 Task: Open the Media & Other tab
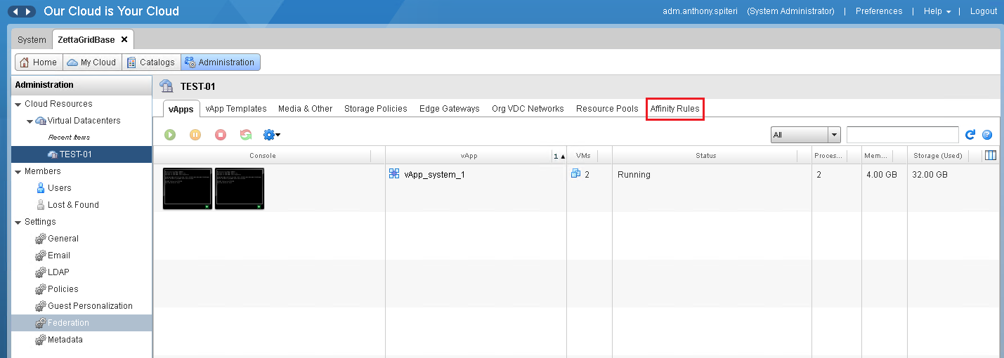[306, 109]
